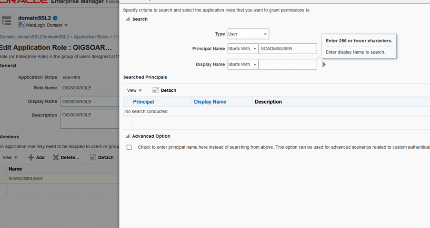Click the WebLogic Domain target icon
The height and width of the screenshot is (228, 430).
(21, 25)
